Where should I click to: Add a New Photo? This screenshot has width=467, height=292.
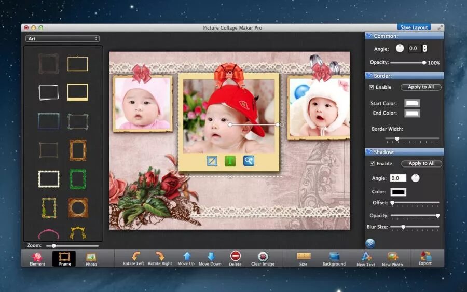[x=392, y=259]
